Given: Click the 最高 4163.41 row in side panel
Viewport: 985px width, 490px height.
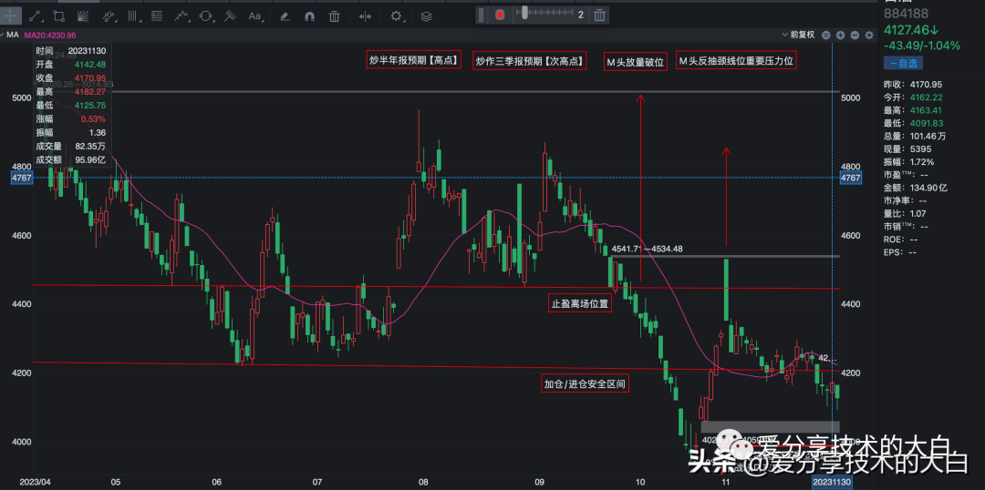Looking at the screenshot, I should point(913,110).
